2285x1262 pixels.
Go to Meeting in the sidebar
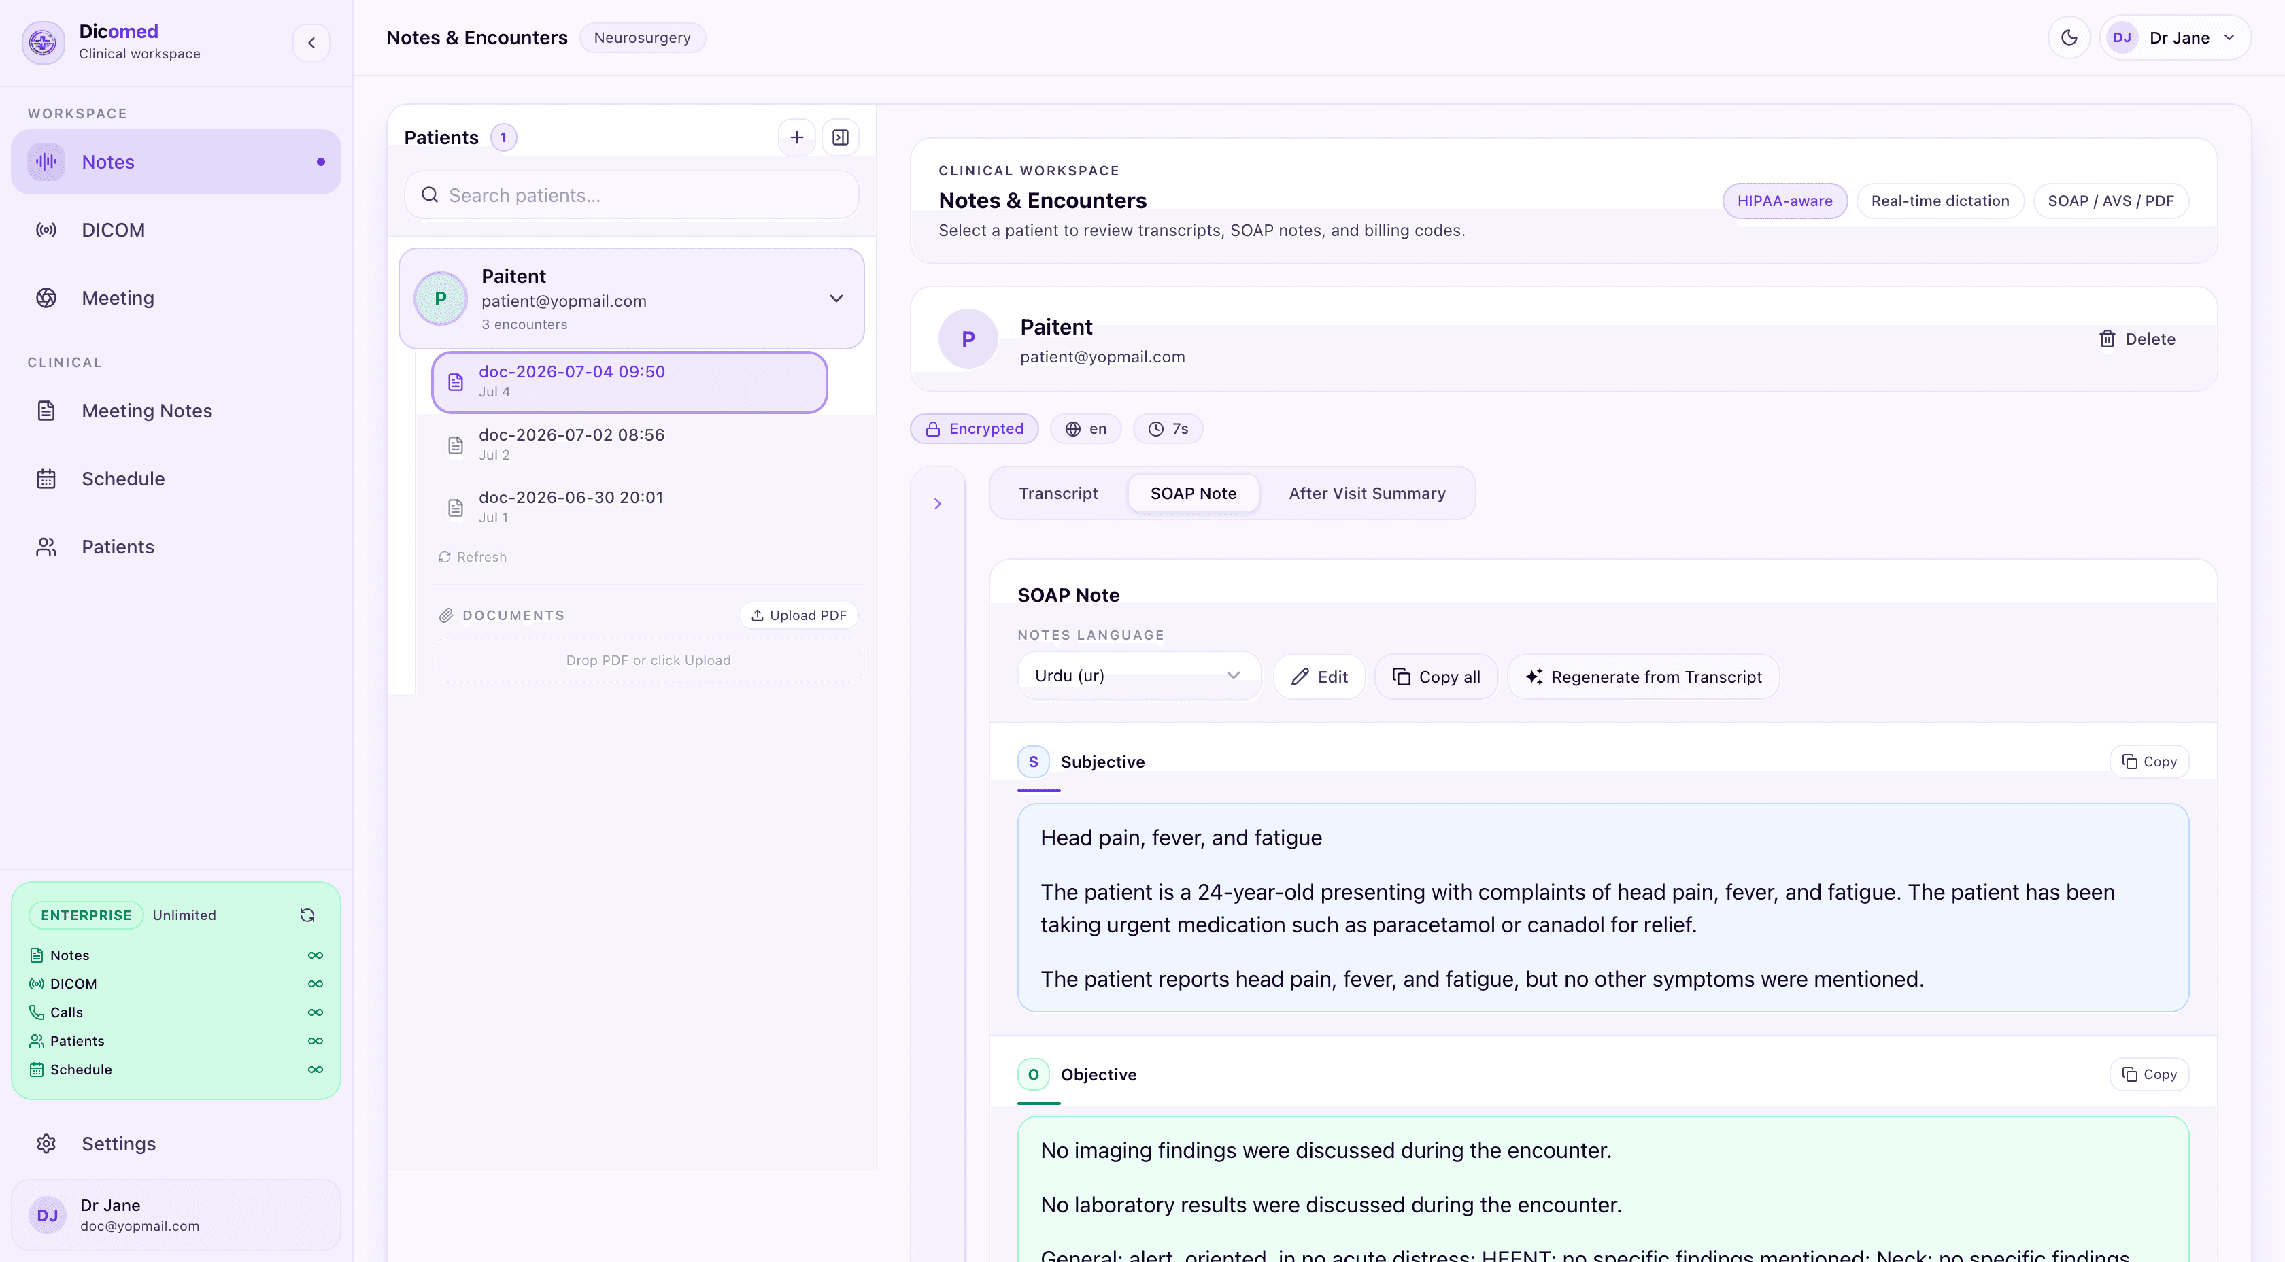[x=175, y=298]
